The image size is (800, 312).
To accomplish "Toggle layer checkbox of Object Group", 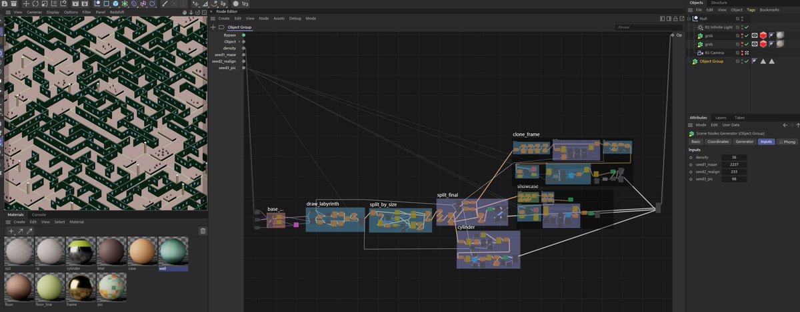I will pos(737,61).
